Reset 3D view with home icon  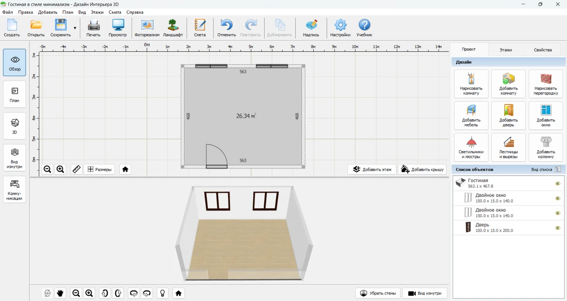tap(178, 293)
